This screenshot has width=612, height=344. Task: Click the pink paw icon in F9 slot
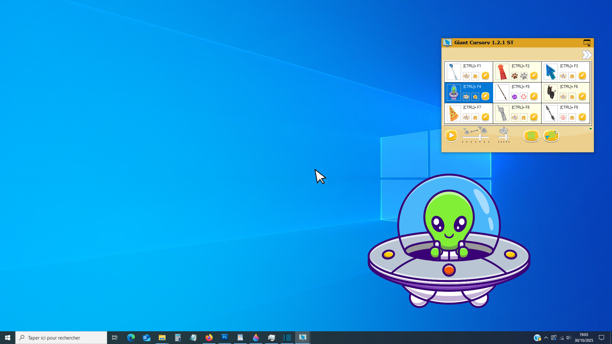pos(563,118)
